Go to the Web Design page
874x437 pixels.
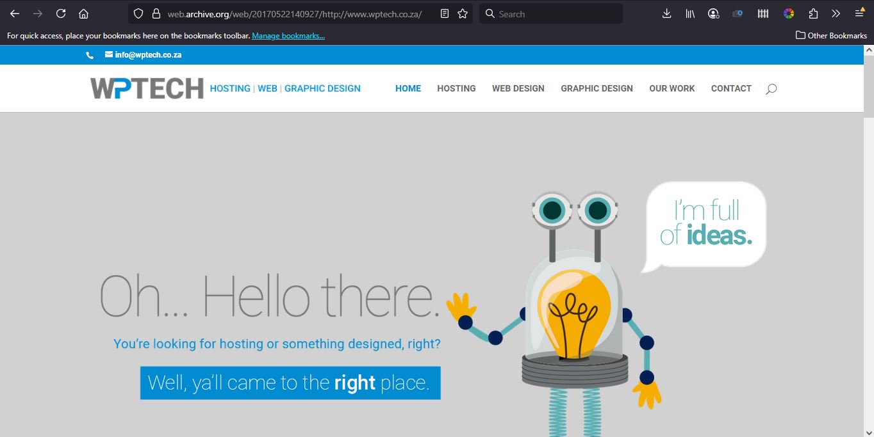518,88
